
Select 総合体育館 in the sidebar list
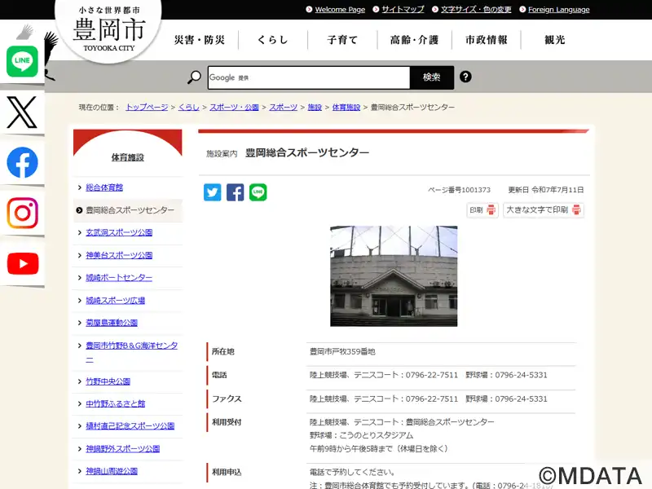point(104,187)
